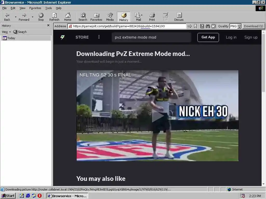Launch Opera from quick launch

coord(39,196)
